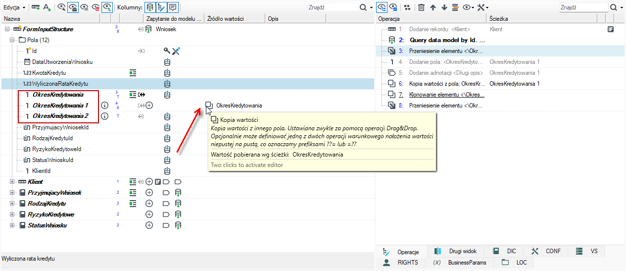Click the info icon next to OkresKredytowania 1

[105, 106]
